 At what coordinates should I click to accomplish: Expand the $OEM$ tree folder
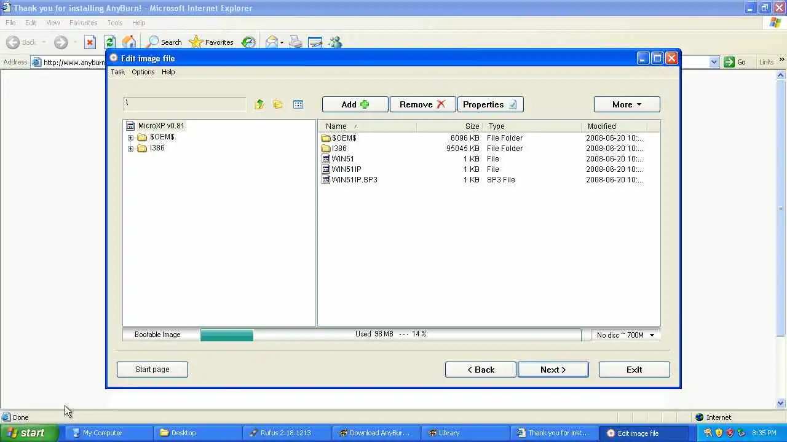tap(130, 138)
